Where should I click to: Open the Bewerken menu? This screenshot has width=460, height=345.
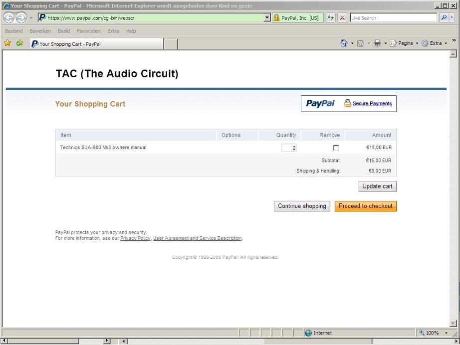click(40, 31)
